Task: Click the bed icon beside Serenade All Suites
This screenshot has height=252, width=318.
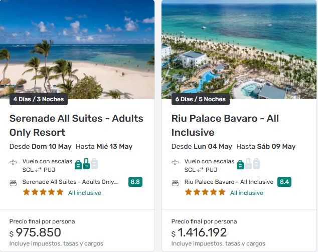Action: pos(14,182)
